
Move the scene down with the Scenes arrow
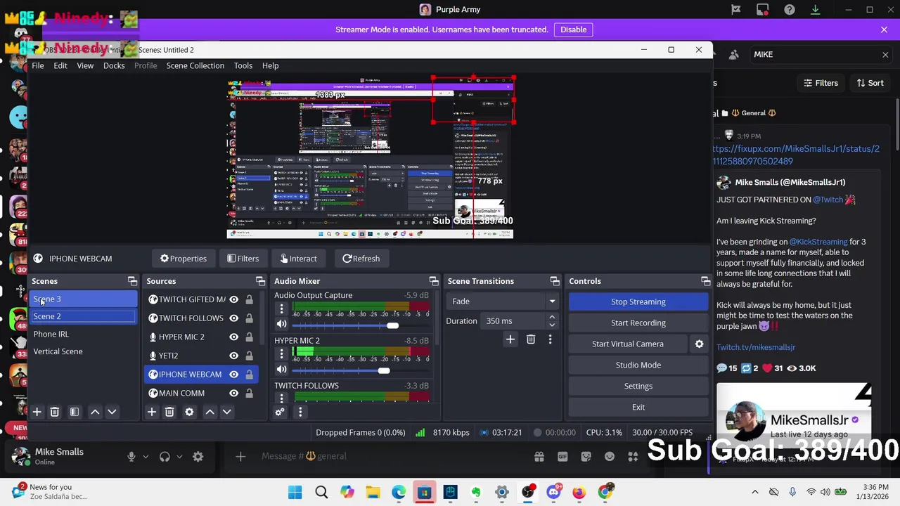pos(112,412)
